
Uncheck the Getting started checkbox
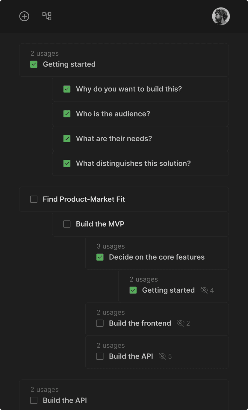[34, 64]
